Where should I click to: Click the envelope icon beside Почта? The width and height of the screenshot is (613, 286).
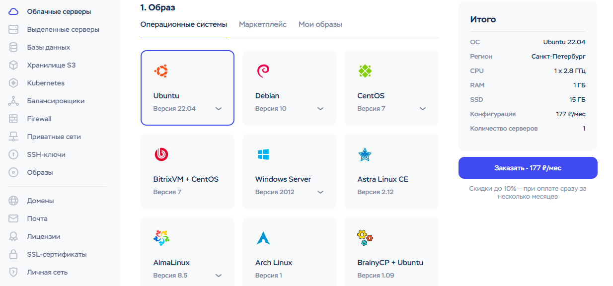point(13,218)
